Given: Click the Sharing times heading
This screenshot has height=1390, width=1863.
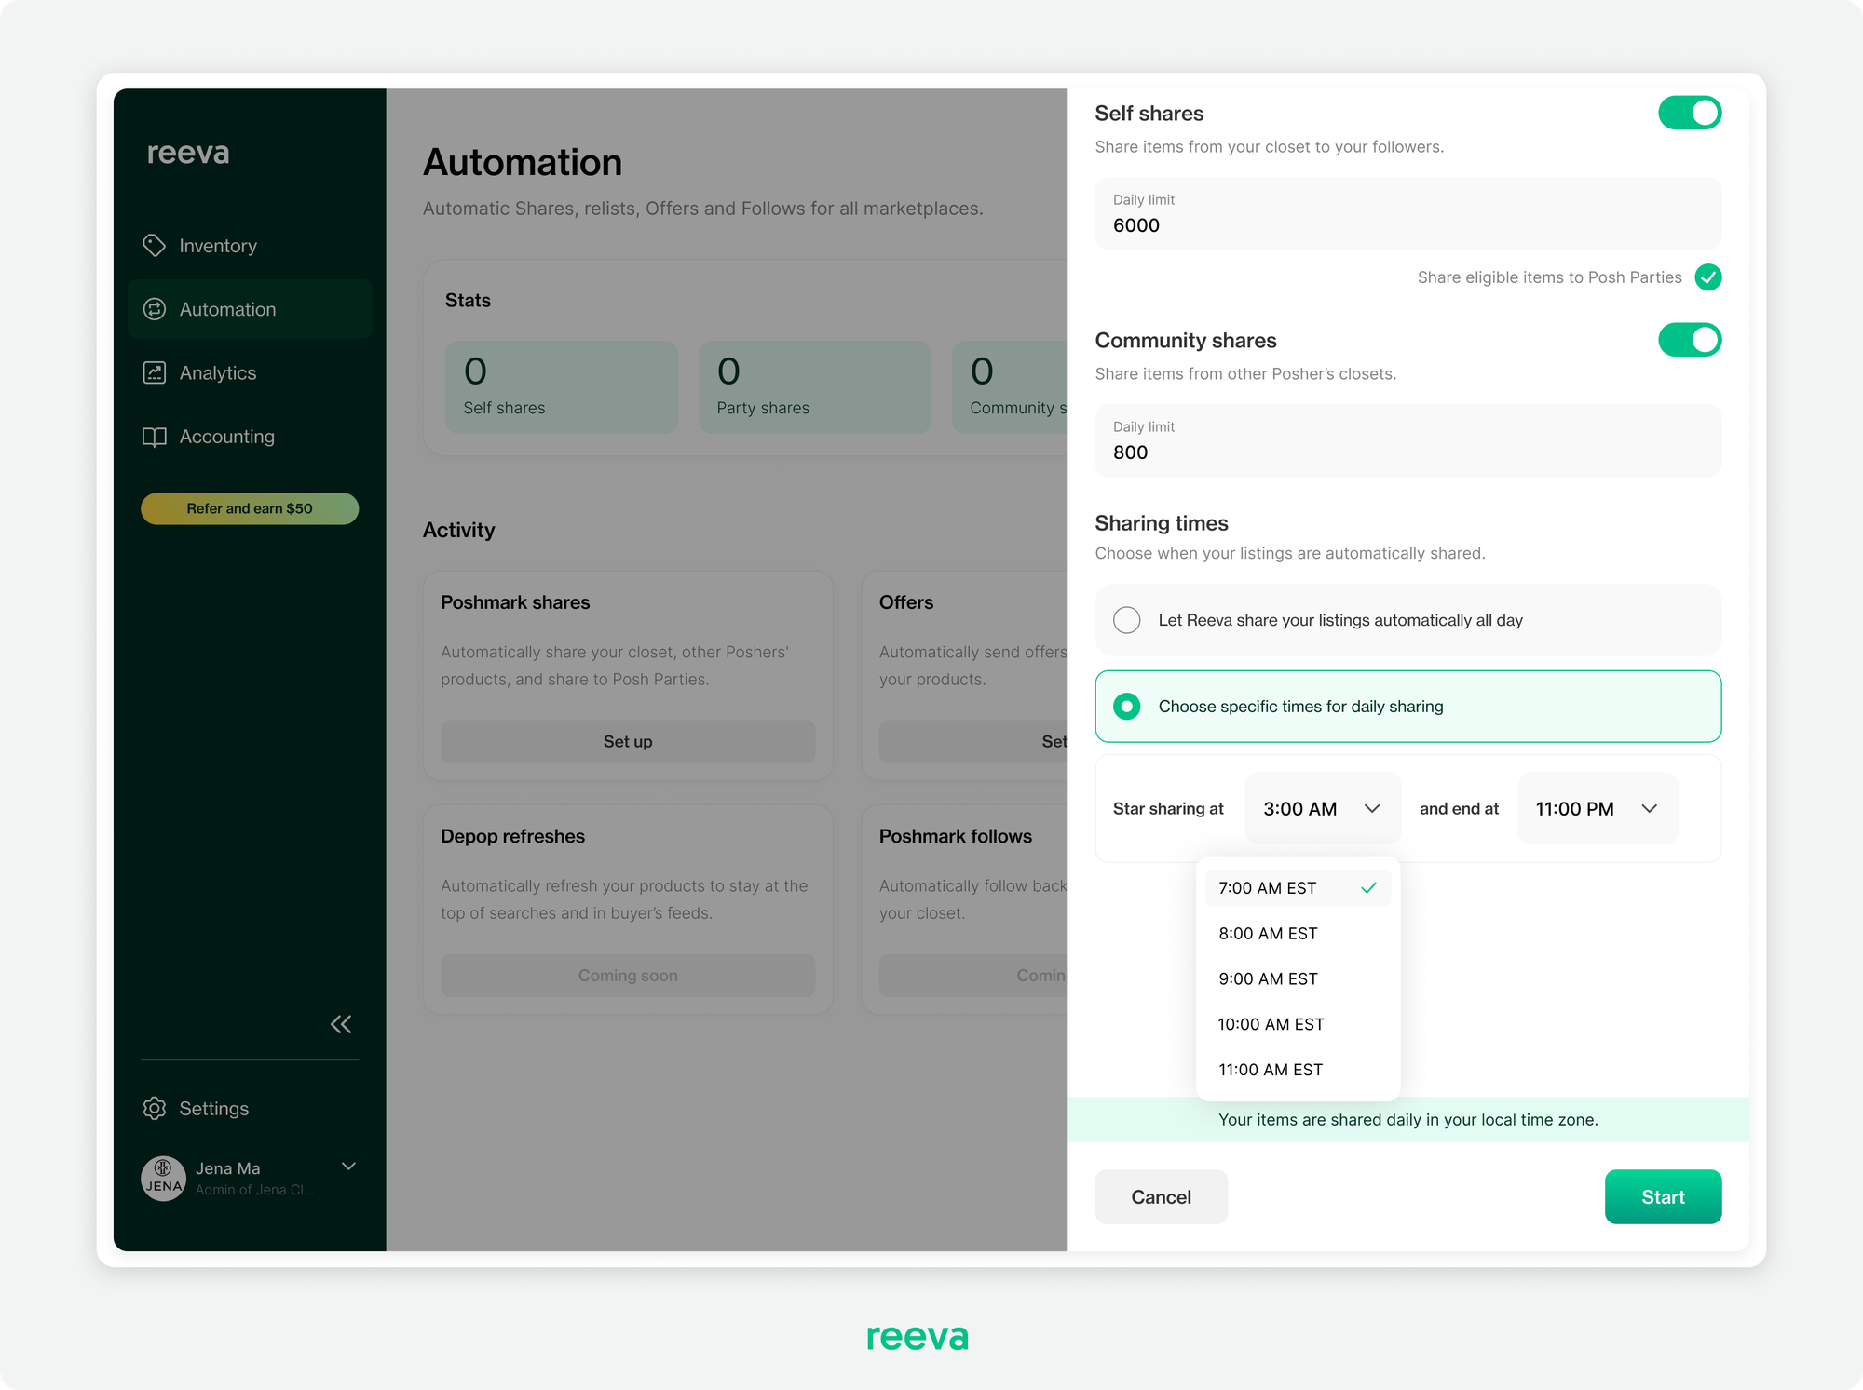Looking at the screenshot, I should (1162, 523).
